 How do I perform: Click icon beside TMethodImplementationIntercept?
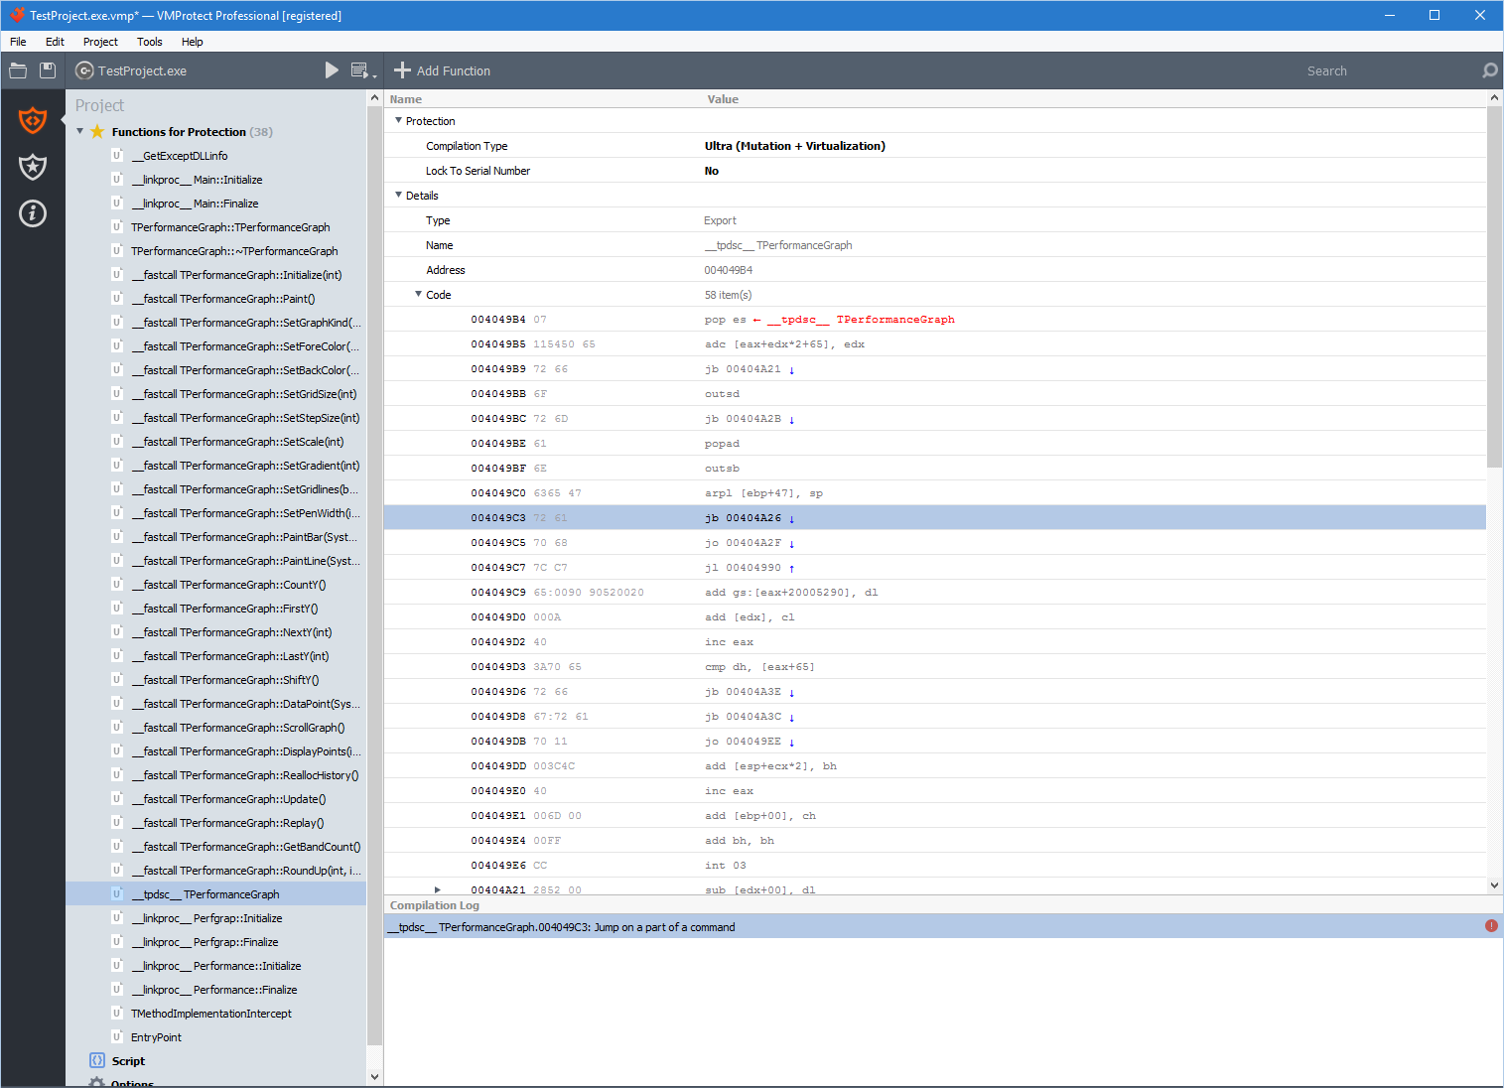117,1014
